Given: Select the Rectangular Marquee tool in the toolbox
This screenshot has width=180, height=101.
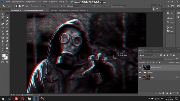Looking at the screenshot, I should click(x=7, y=14).
